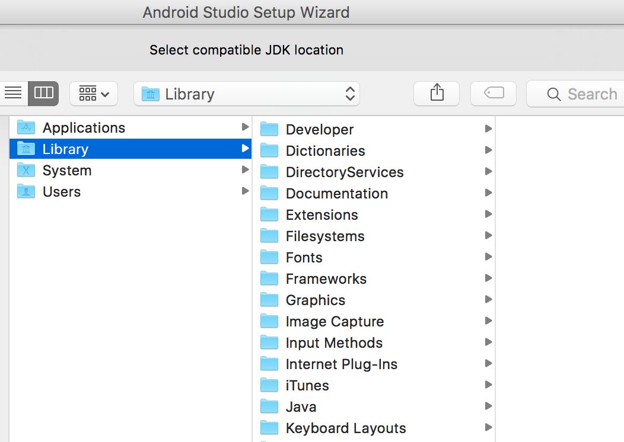Select the Frameworks folder name
Image resolution: width=624 pixels, height=442 pixels.
point(326,279)
